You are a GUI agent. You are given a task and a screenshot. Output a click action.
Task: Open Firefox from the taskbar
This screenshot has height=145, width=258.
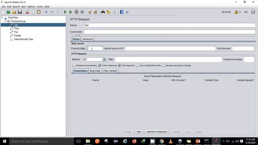click(x=134, y=141)
